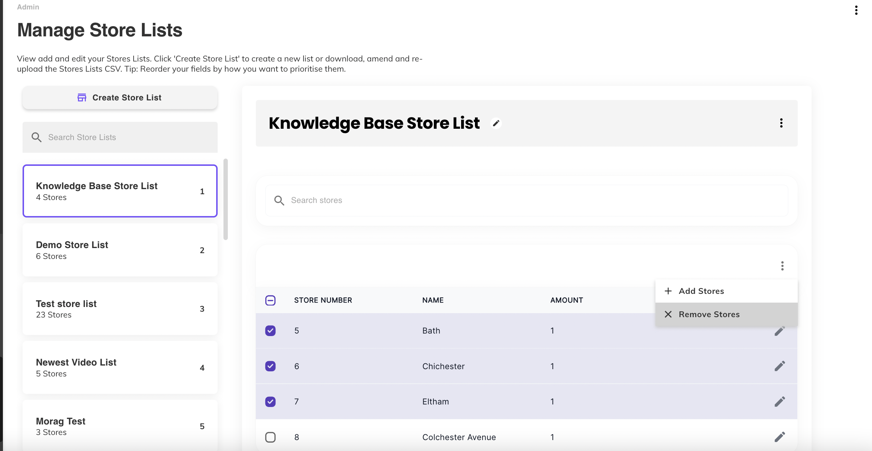Screen dimensions: 872x451
Task: Check the Colchester Avenue store checkbox
Action: 270,437
